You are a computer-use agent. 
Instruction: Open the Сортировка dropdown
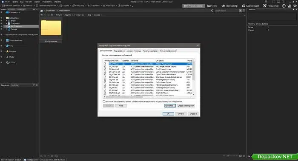pyautogui.click(x=80, y=15)
